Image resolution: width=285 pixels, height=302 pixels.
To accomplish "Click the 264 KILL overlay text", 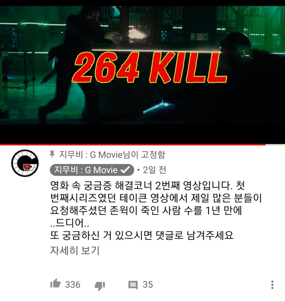I will pos(150,67).
